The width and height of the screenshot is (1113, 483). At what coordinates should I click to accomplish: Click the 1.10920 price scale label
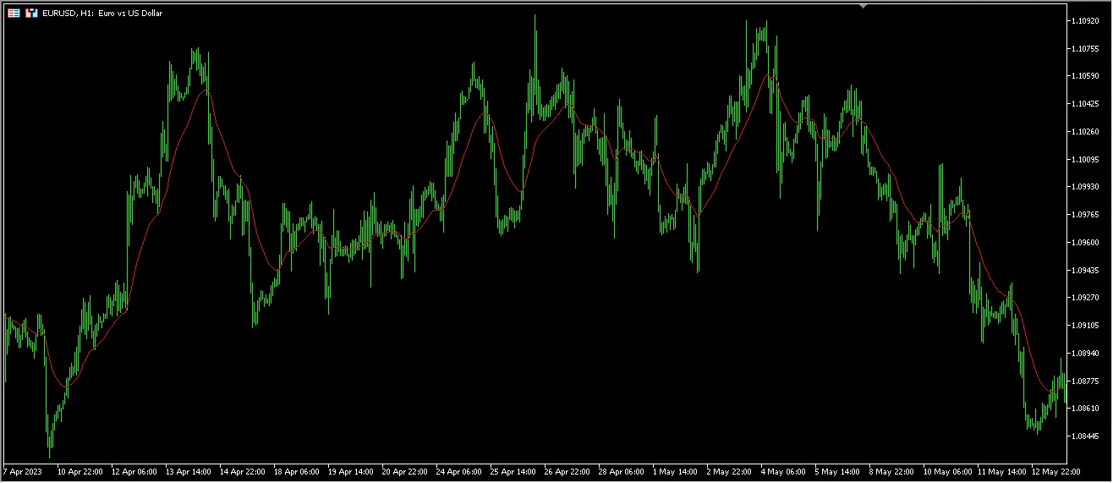[x=1088, y=20]
